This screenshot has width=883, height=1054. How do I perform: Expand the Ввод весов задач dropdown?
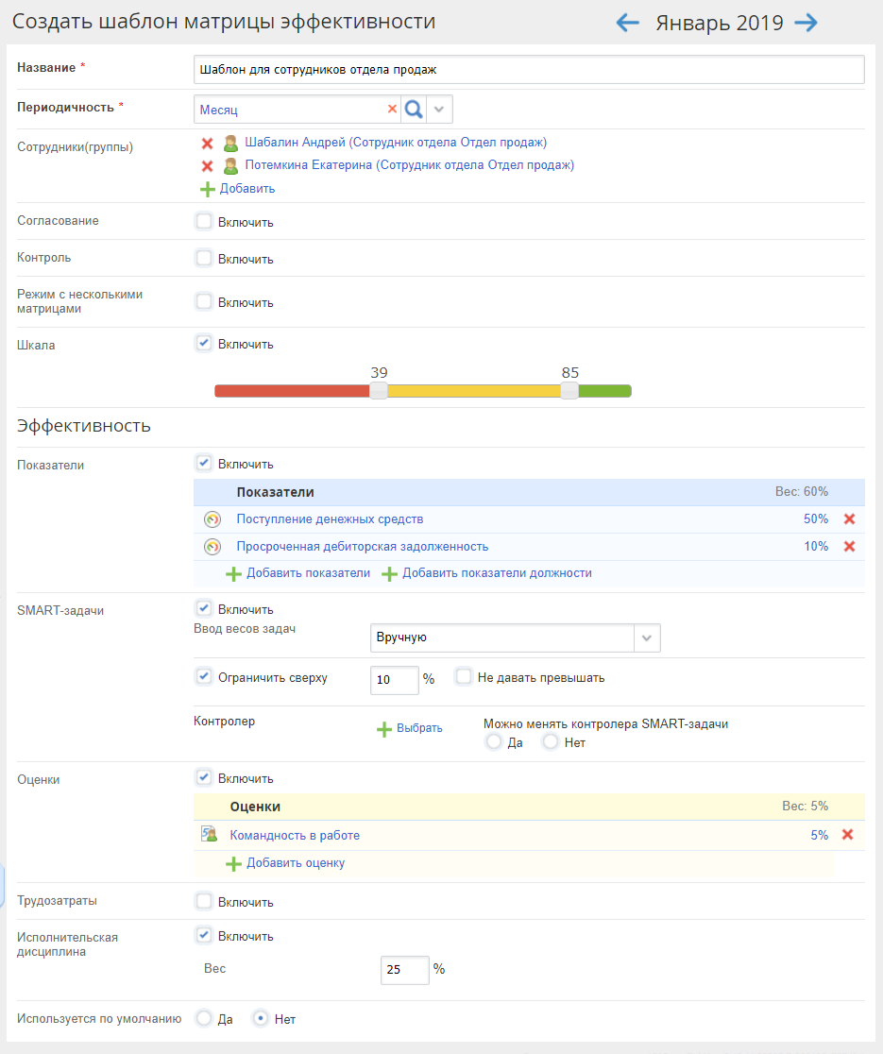647,637
